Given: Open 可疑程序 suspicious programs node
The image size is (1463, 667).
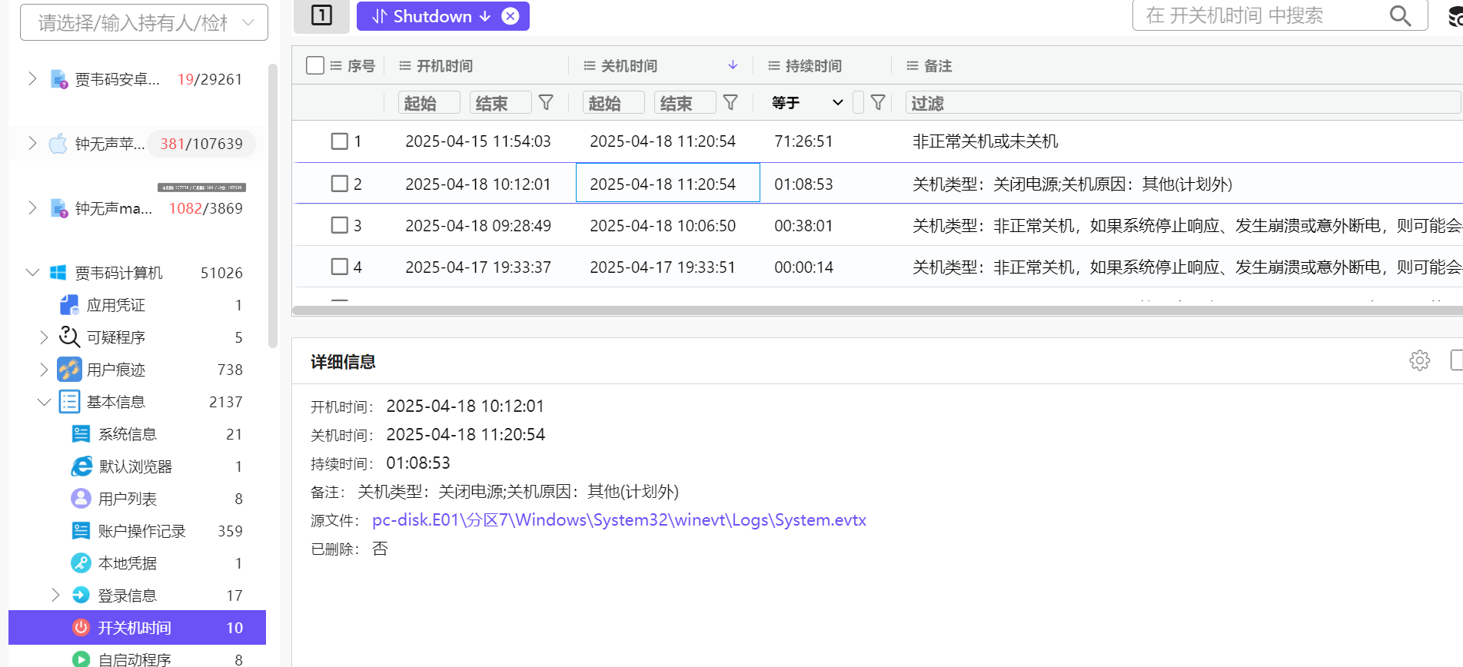Looking at the screenshot, I should click(x=115, y=337).
